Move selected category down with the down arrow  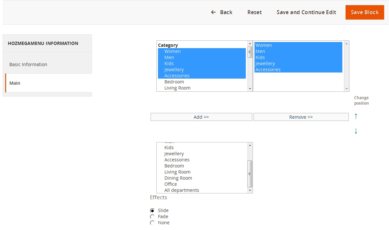click(x=356, y=131)
